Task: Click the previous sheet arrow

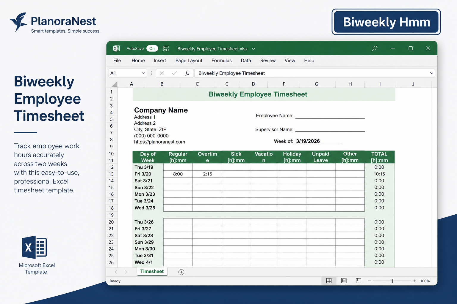Action: coord(116,272)
